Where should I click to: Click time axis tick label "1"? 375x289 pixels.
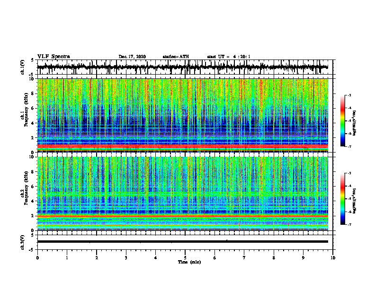pos(67,258)
